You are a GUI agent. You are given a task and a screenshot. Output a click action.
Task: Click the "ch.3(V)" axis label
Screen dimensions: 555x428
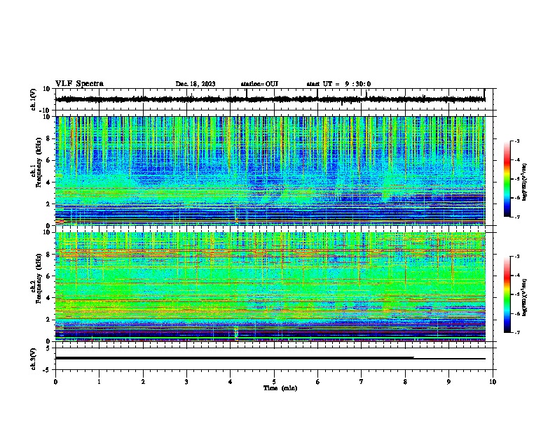coord(34,359)
